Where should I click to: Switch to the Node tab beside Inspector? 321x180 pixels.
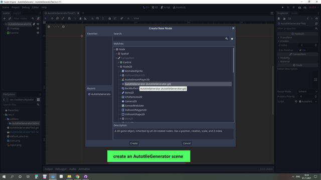click(294, 13)
